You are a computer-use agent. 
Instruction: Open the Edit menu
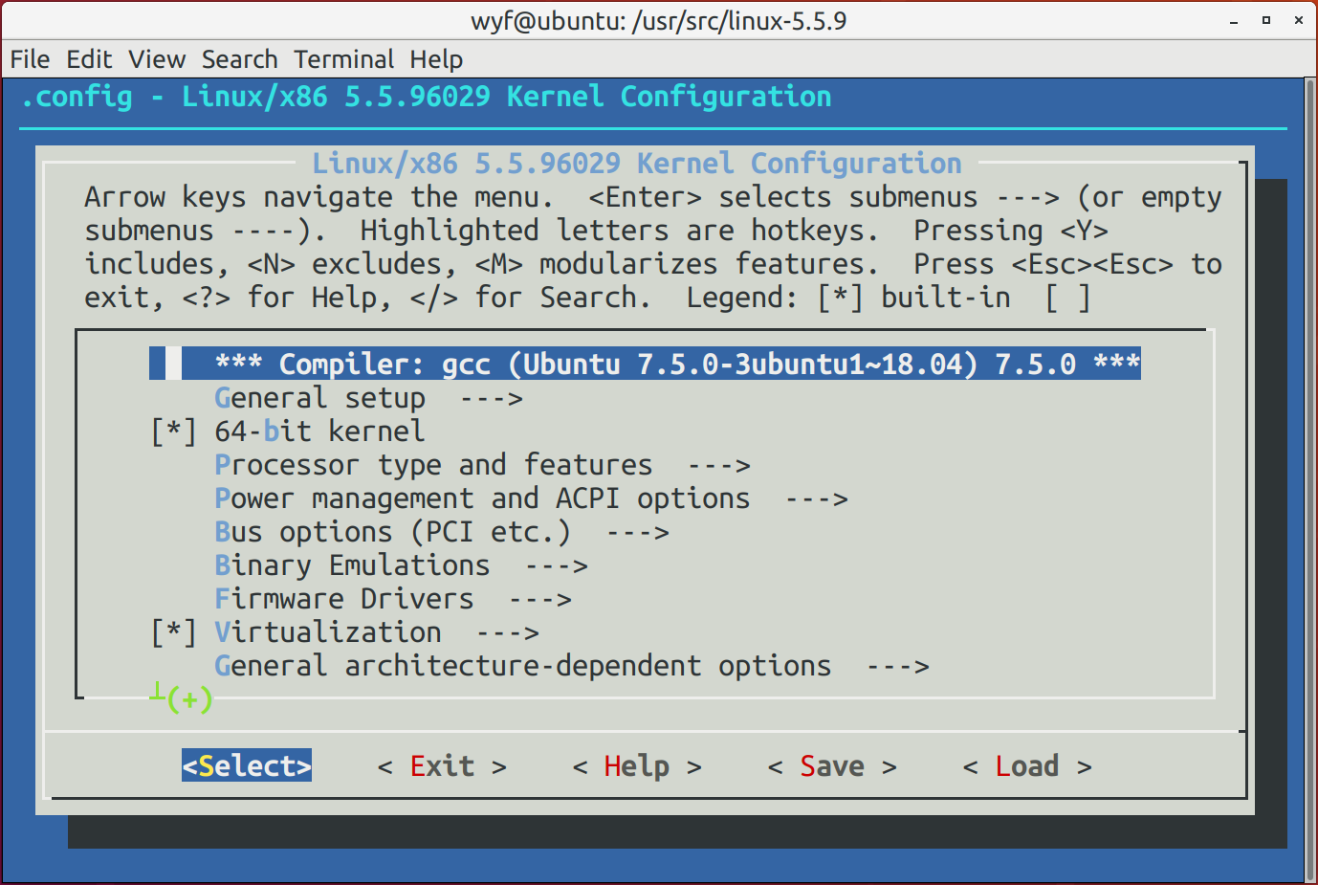pyautogui.click(x=89, y=59)
